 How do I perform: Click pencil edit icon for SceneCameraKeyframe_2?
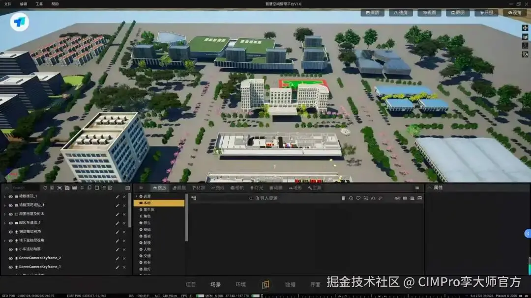117,258
